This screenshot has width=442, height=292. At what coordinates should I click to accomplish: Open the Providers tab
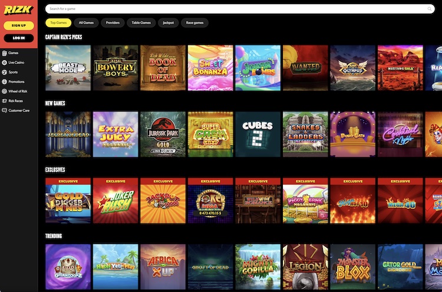tap(113, 23)
